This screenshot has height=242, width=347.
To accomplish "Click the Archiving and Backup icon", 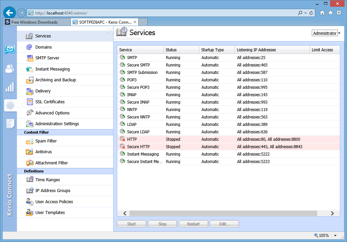I will pos(30,80).
